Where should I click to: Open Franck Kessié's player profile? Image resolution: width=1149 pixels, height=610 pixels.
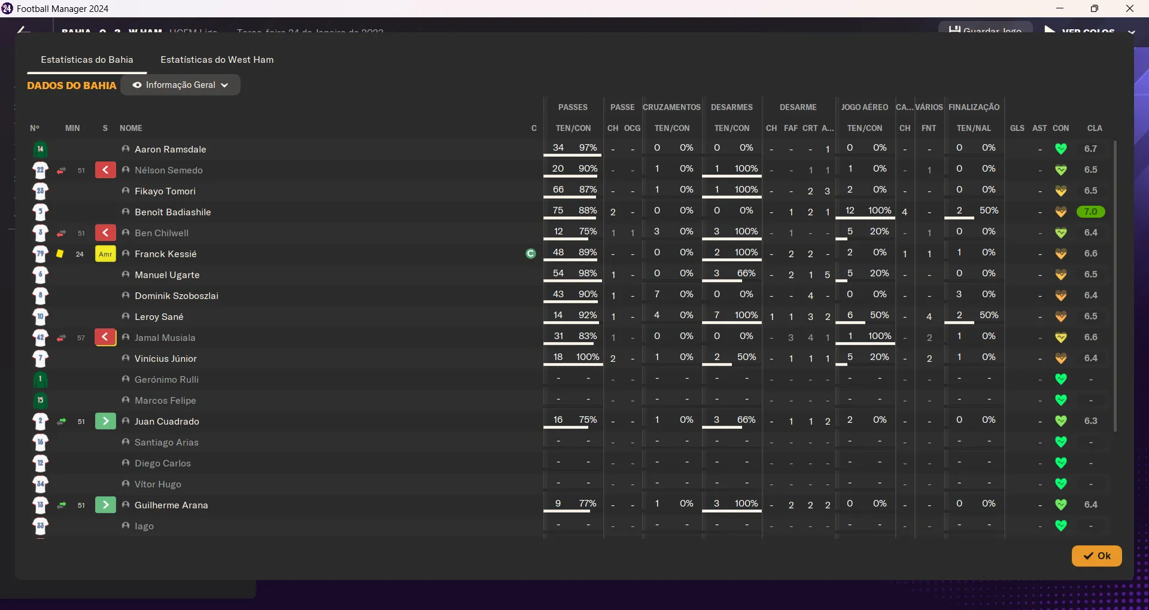tap(166, 254)
